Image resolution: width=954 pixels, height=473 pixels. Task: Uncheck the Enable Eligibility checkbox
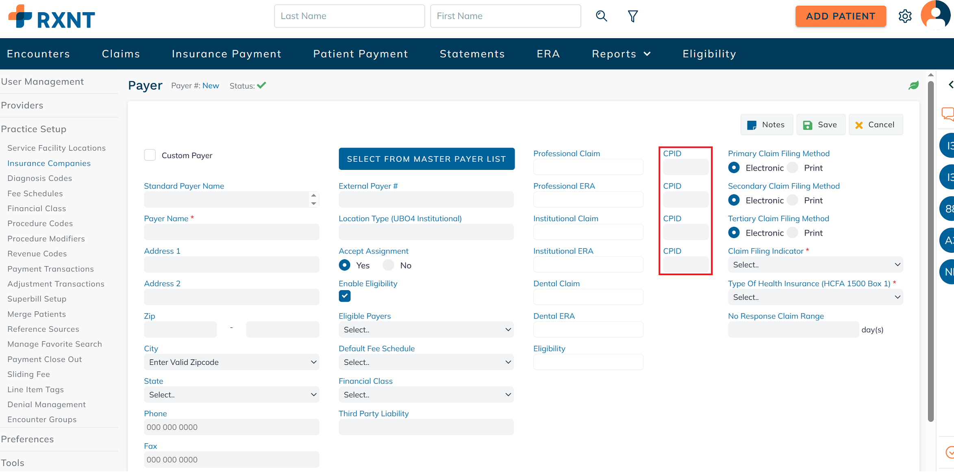(x=345, y=296)
